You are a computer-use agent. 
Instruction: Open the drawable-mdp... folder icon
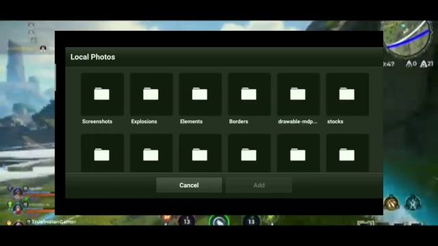click(298, 94)
